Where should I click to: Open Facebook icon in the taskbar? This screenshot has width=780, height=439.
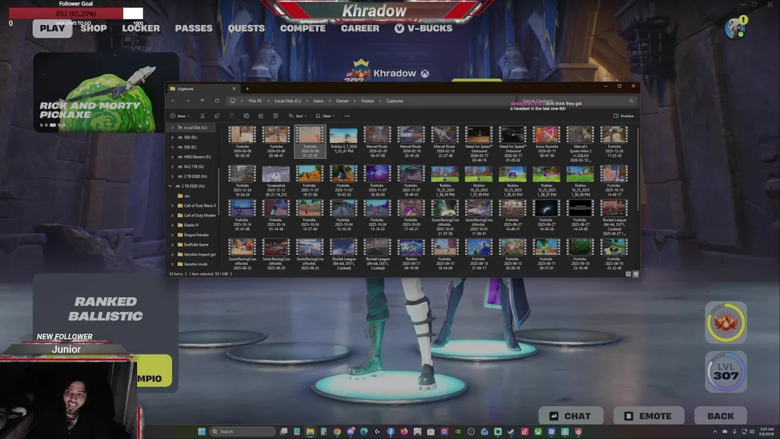coord(391,432)
